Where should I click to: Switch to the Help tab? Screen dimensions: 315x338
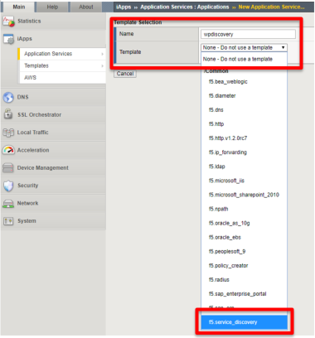52,7
